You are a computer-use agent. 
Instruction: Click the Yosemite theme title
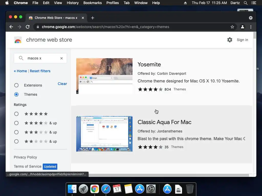[x=149, y=65]
